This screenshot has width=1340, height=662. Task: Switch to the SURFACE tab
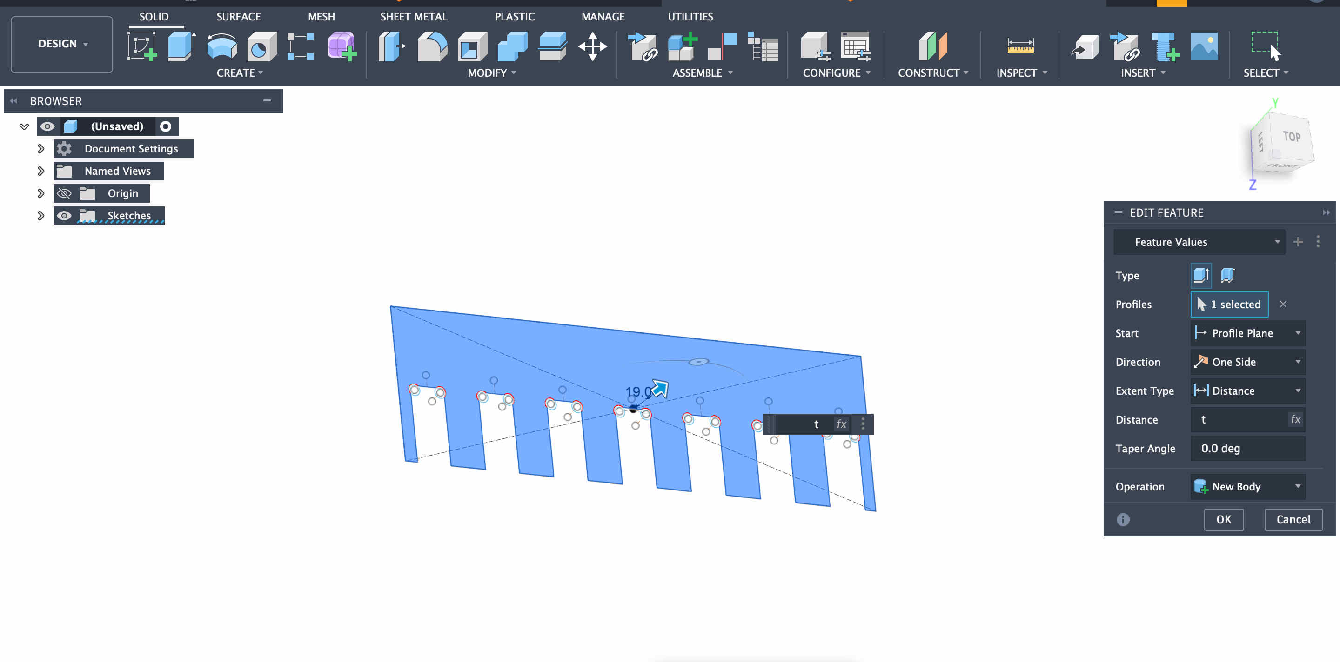coord(238,17)
